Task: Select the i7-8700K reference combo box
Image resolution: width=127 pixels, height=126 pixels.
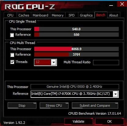Action: [x=74, y=94]
